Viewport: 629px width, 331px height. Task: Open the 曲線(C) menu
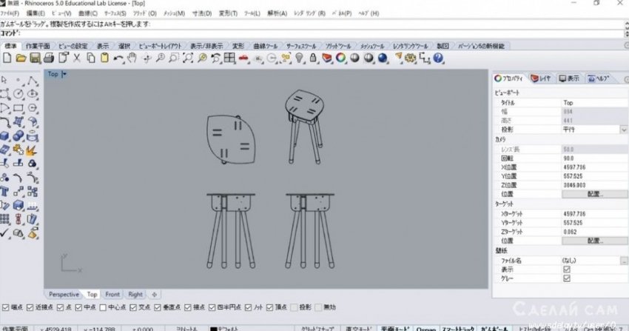pyautogui.click(x=87, y=13)
